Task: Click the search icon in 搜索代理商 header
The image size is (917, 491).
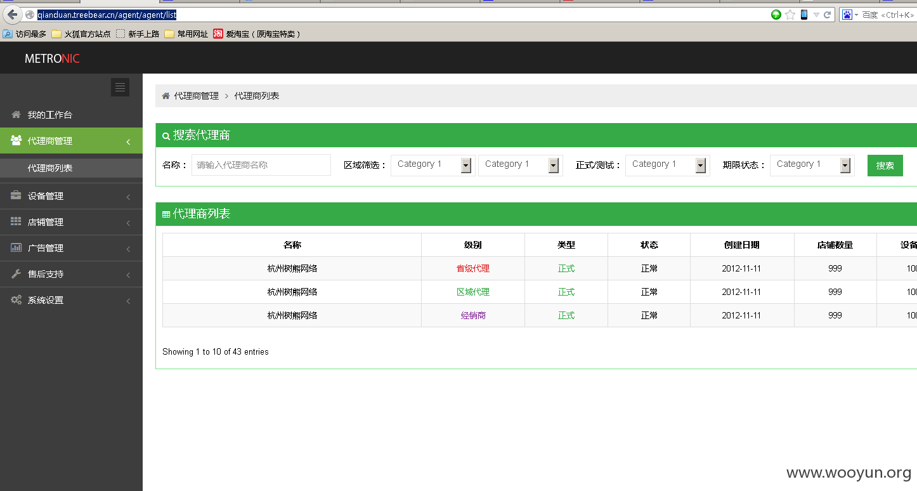Action: tap(166, 136)
